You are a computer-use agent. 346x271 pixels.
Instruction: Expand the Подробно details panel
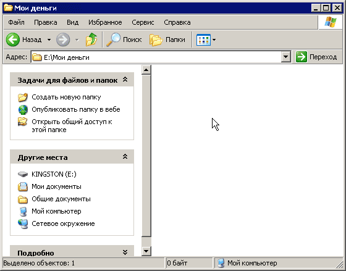(x=125, y=252)
